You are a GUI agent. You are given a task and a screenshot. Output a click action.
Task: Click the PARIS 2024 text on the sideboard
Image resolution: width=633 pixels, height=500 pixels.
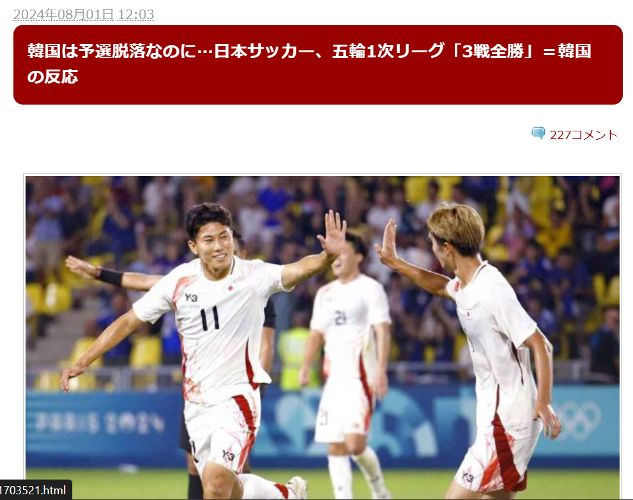[100, 423]
